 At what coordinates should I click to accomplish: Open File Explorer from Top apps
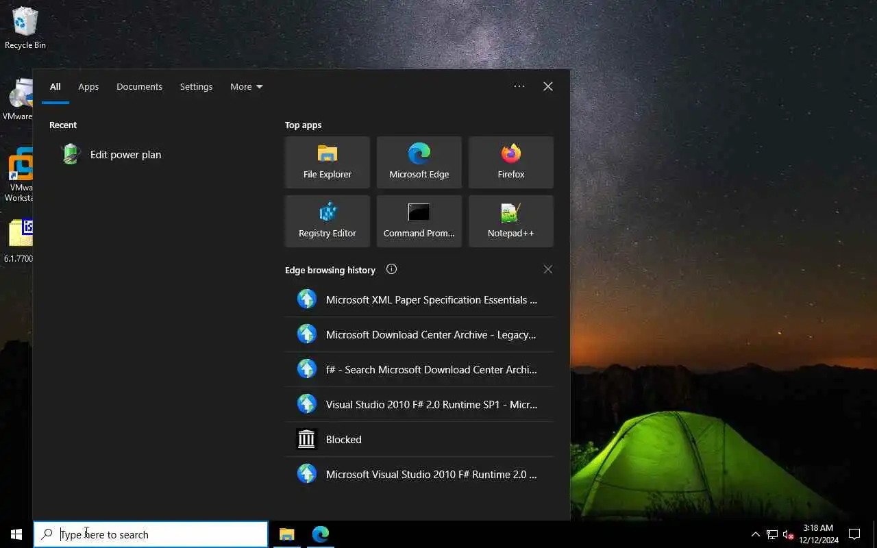(328, 162)
